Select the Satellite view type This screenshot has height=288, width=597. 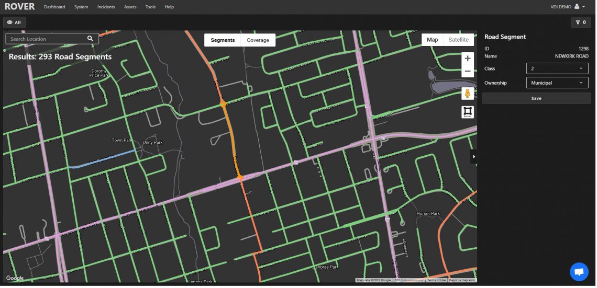point(458,40)
